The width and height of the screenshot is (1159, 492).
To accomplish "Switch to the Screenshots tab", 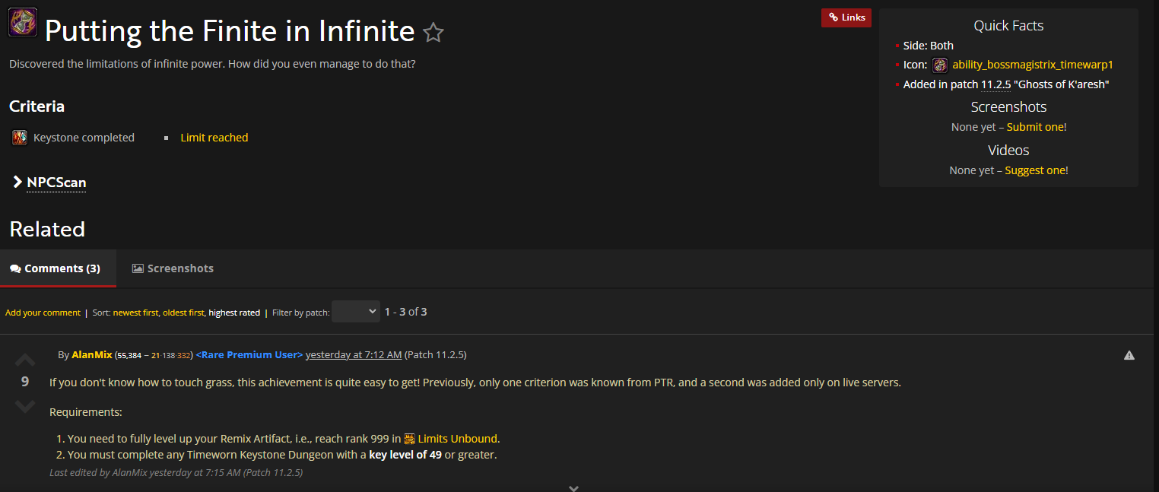I will point(173,268).
